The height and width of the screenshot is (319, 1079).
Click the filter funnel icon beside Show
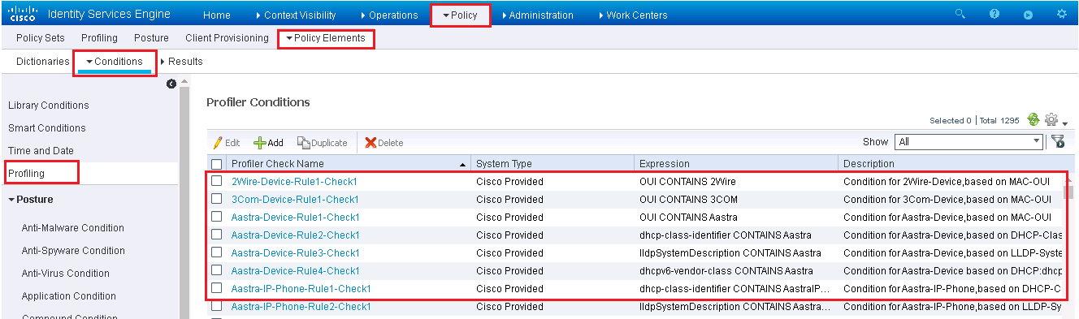pos(1058,141)
